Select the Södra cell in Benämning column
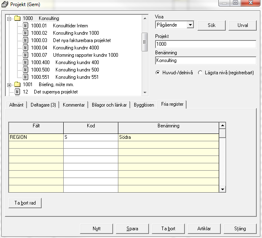Viewport: 262px width, 238px height. [169, 137]
